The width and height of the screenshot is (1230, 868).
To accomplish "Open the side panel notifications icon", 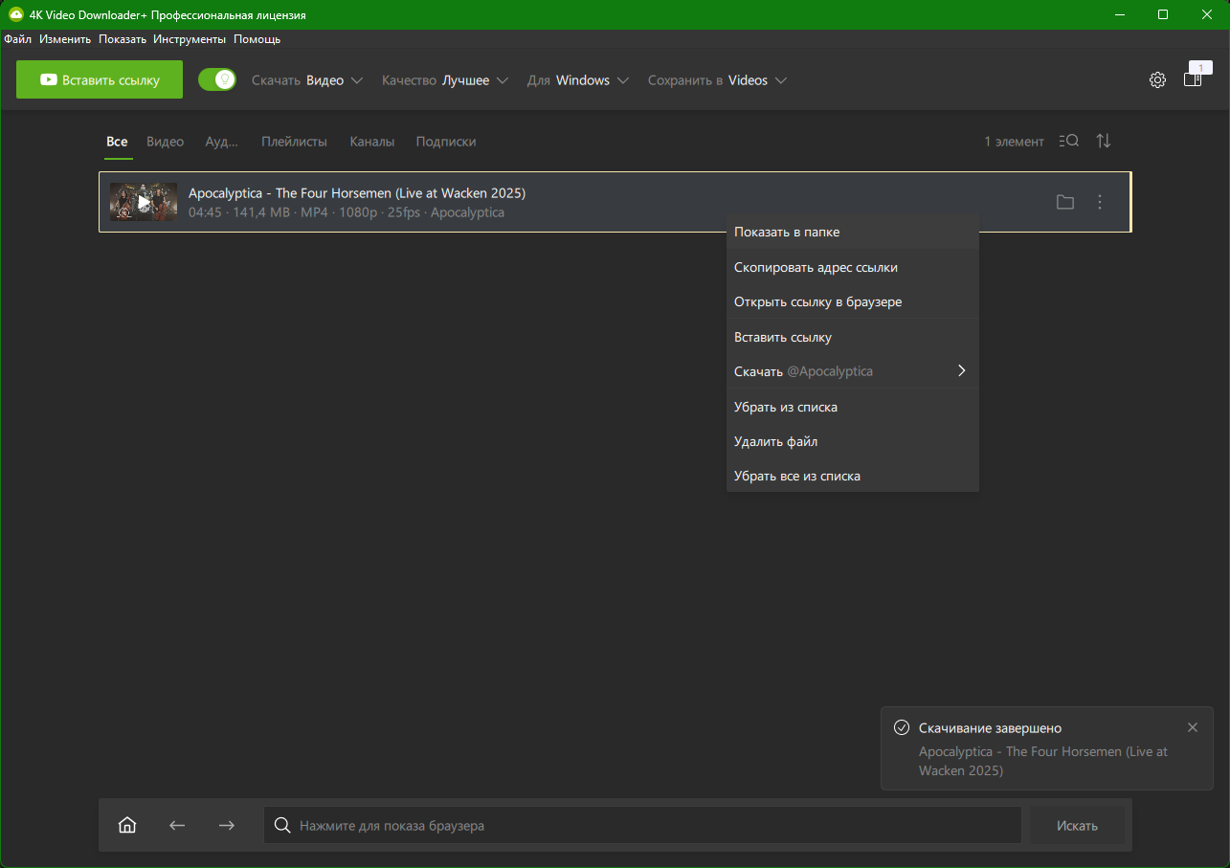I will pyautogui.click(x=1193, y=79).
